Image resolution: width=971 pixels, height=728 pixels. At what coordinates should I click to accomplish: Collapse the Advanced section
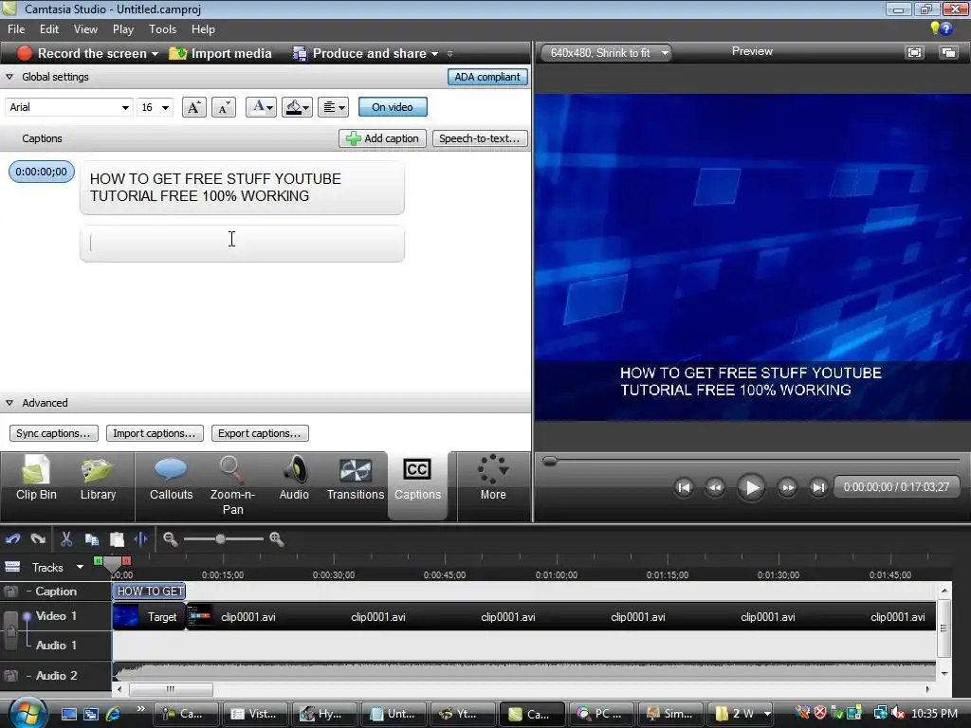pyautogui.click(x=9, y=403)
